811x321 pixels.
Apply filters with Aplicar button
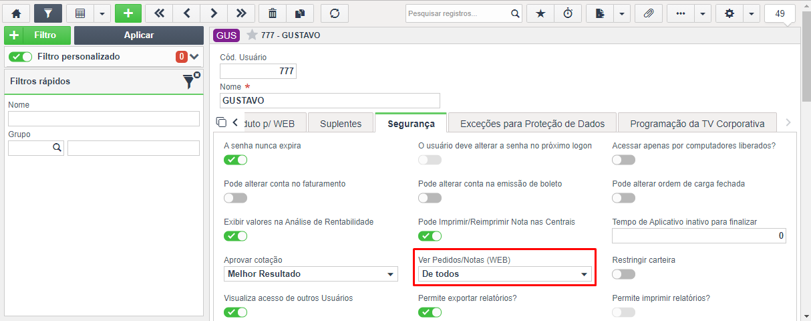[139, 35]
